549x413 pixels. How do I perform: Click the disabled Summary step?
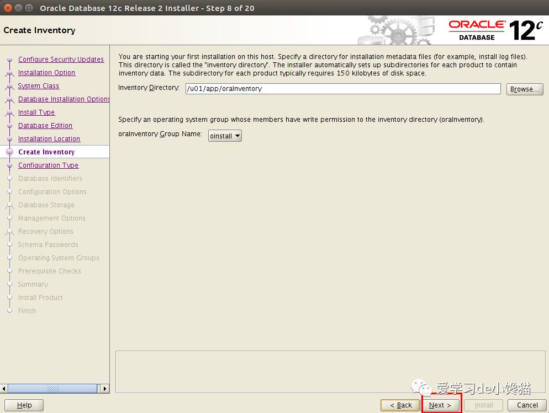33,285
